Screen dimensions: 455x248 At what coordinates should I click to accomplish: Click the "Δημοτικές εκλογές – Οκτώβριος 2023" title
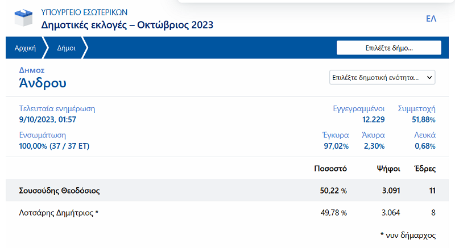(127, 25)
